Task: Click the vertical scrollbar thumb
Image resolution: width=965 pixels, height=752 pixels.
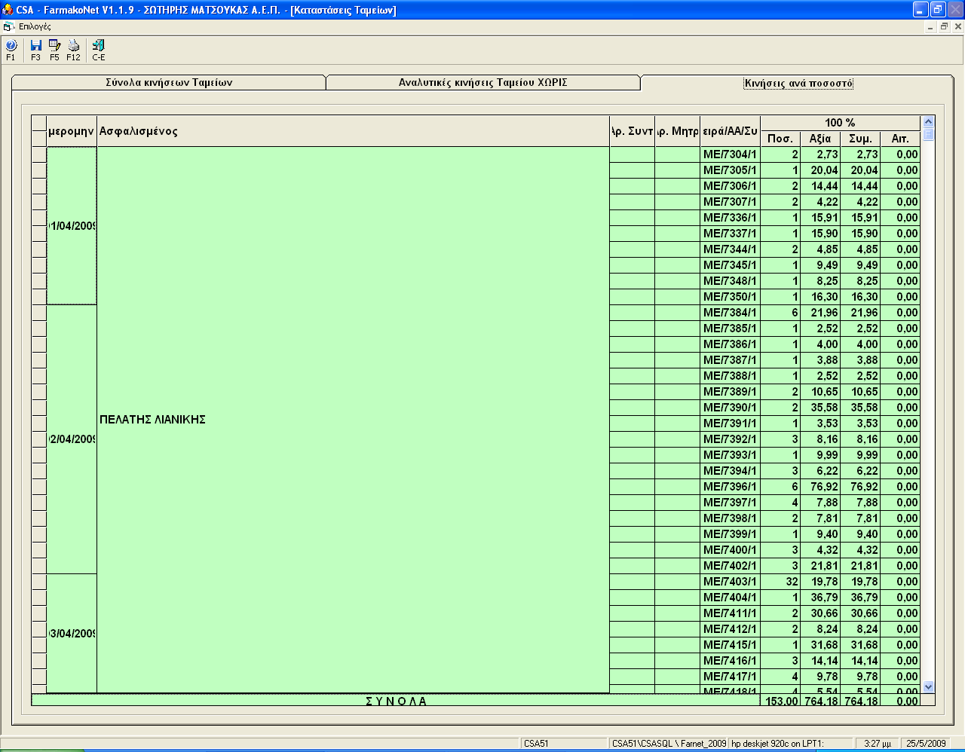Action: 928,135
